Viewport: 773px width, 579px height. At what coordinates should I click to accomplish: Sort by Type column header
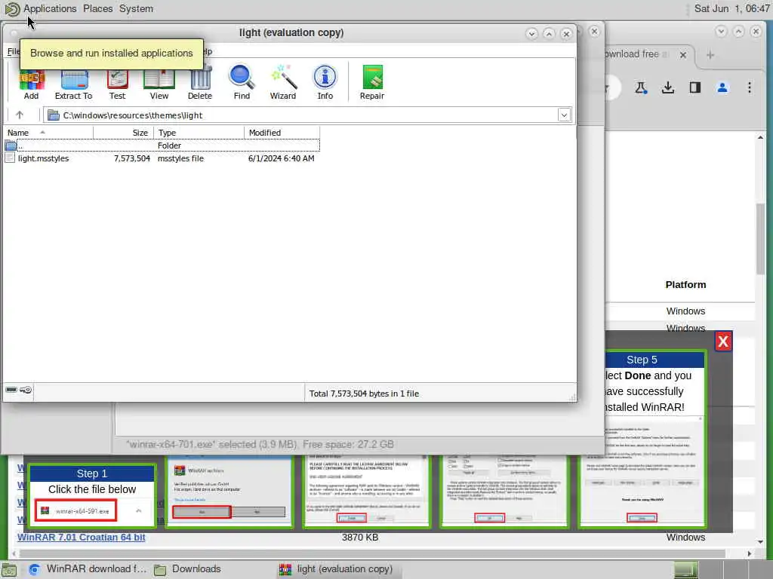click(x=199, y=133)
